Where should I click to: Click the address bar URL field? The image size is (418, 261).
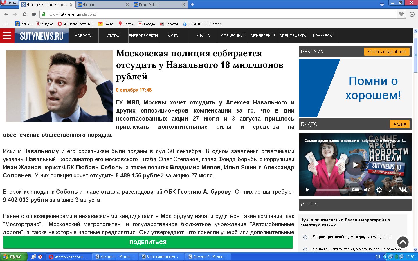click(221, 14)
